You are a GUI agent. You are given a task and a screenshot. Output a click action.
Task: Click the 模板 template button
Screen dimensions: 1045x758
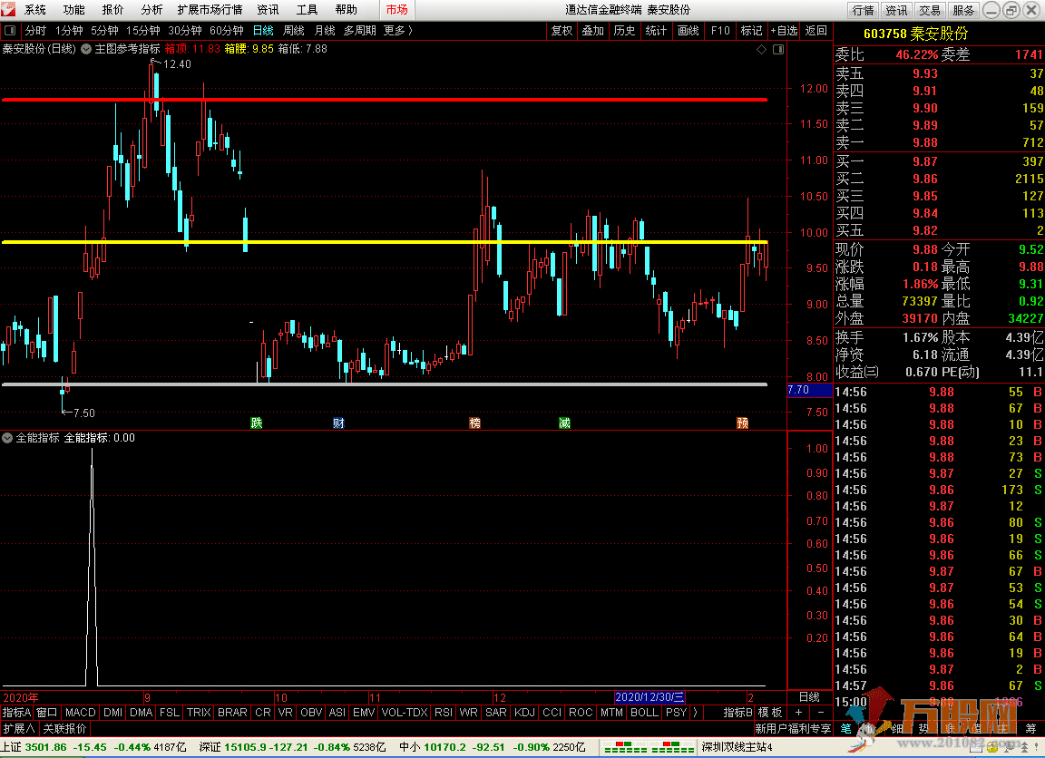[770, 713]
